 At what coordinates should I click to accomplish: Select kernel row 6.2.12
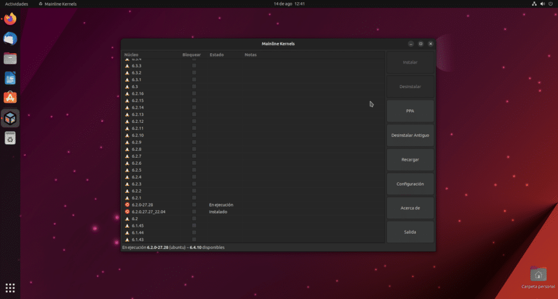(x=253, y=121)
